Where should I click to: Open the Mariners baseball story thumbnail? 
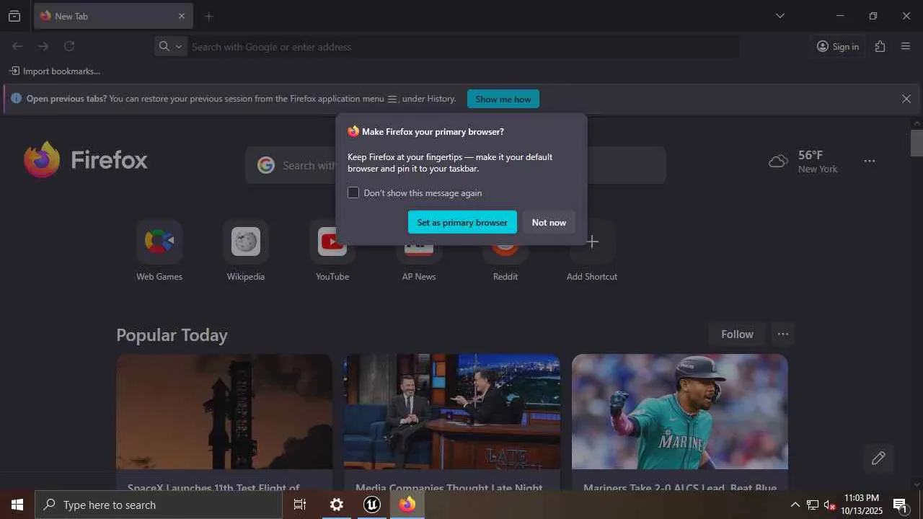click(x=680, y=412)
